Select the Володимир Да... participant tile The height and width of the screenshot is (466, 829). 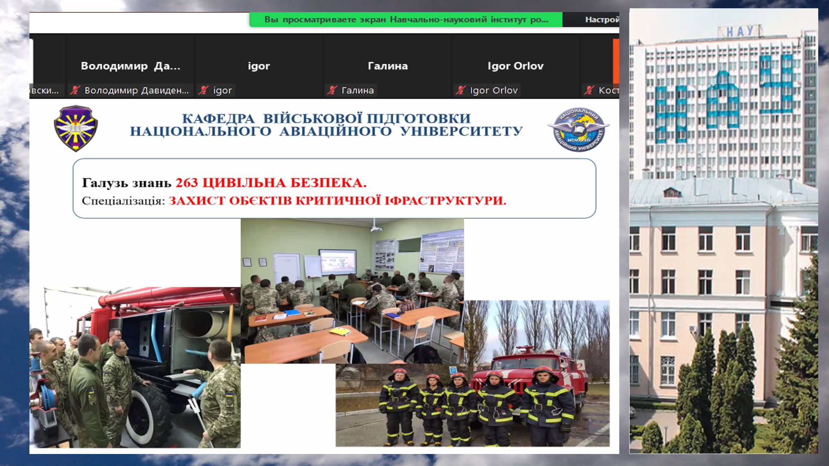(x=130, y=65)
